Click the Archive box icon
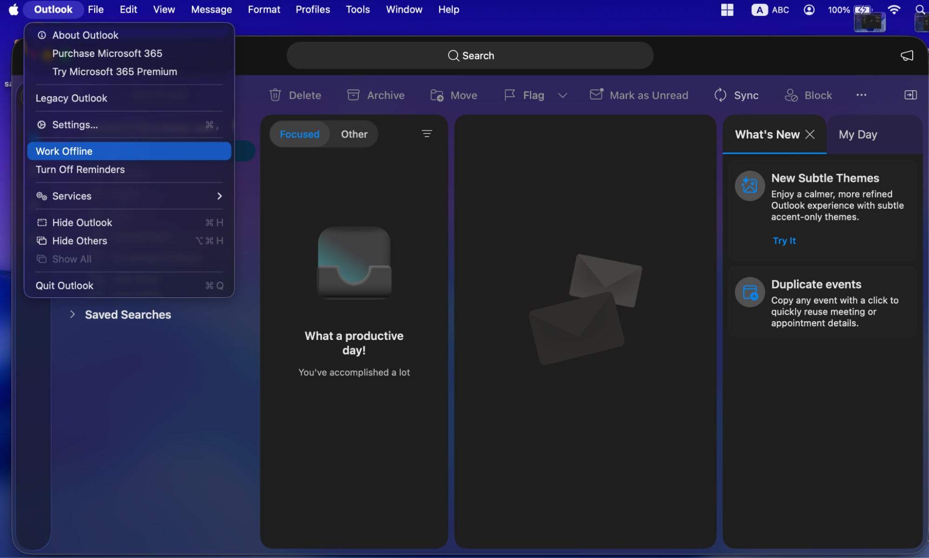The height and width of the screenshot is (558, 929). click(x=353, y=95)
